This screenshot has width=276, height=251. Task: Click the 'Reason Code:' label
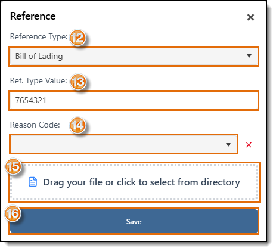point(35,125)
